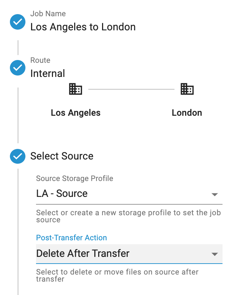Open the Post-Transfer Action dropdown arrow
The image size is (243, 295).
(x=214, y=254)
